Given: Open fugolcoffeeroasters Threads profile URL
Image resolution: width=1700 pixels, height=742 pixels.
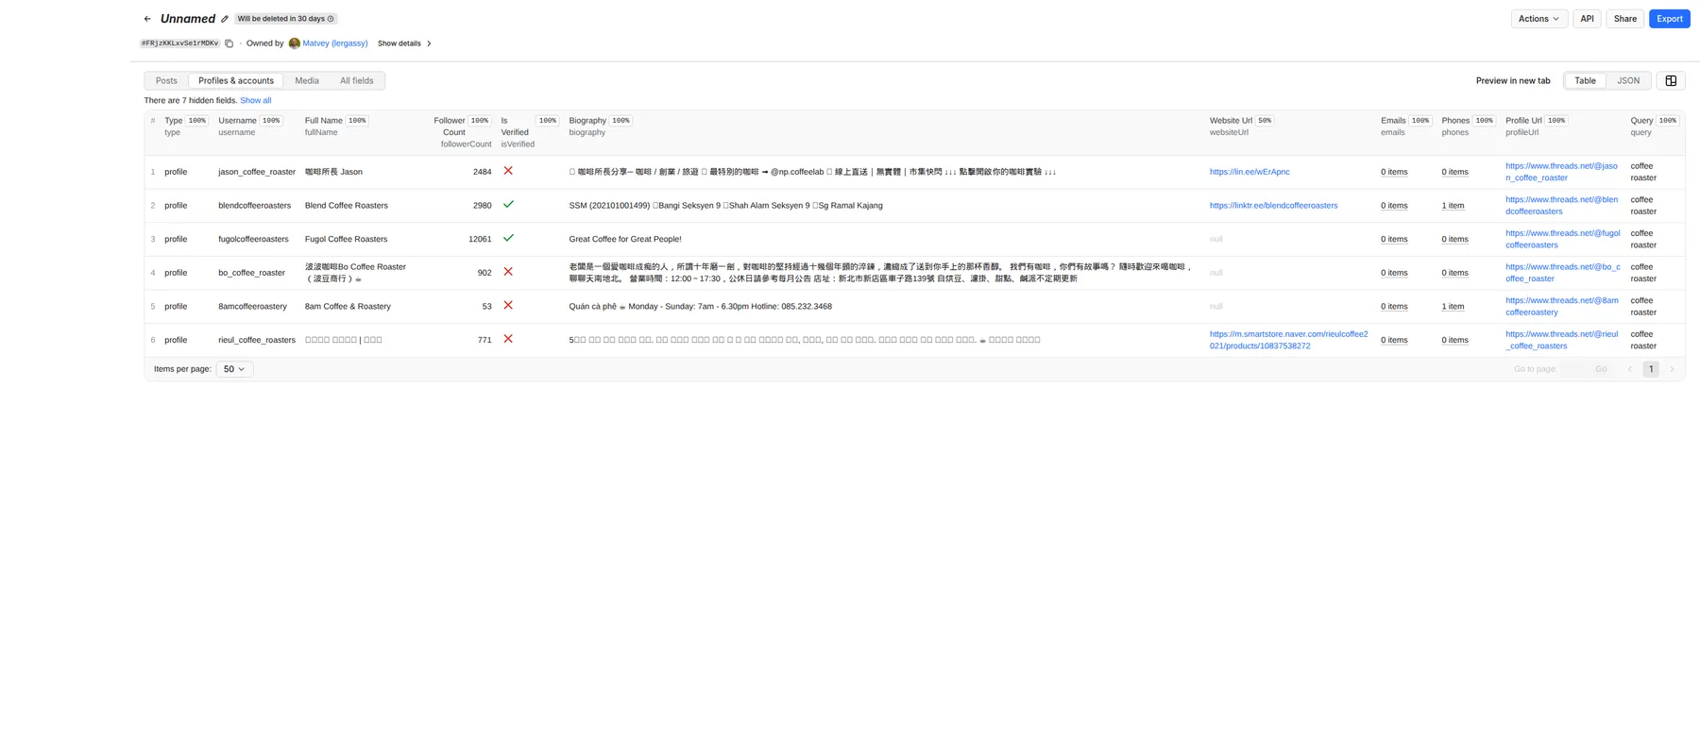Looking at the screenshot, I should 1563,239.
